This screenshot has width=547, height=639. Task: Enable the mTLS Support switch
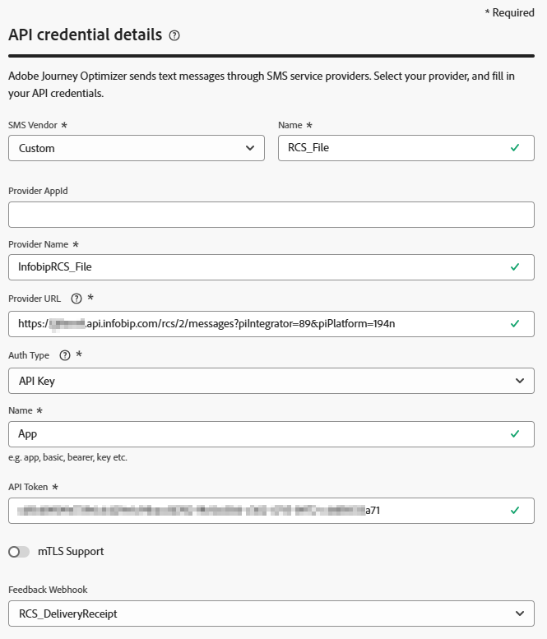click(19, 552)
